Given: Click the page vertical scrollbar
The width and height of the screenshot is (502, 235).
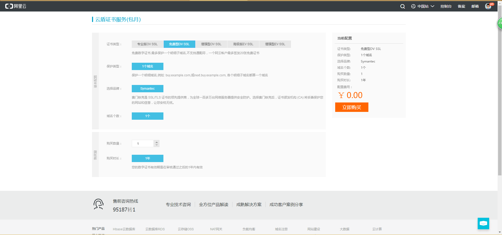Looking at the screenshot, I should (x=500, y=91).
